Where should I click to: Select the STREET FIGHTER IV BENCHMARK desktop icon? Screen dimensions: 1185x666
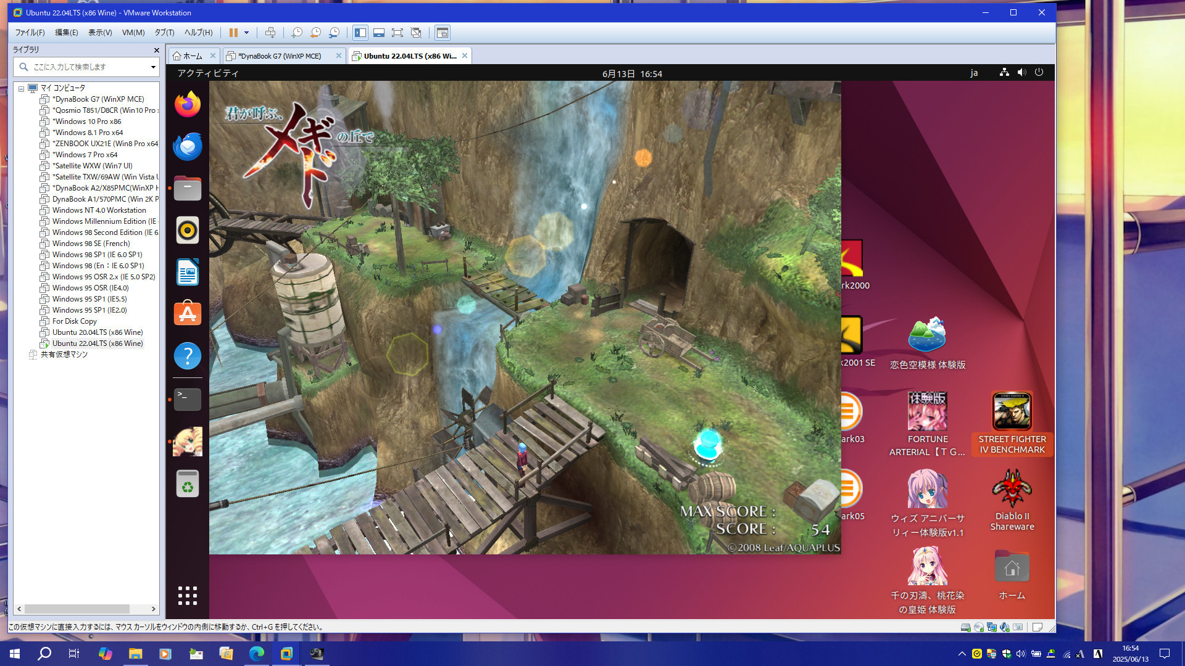[1012, 424]
